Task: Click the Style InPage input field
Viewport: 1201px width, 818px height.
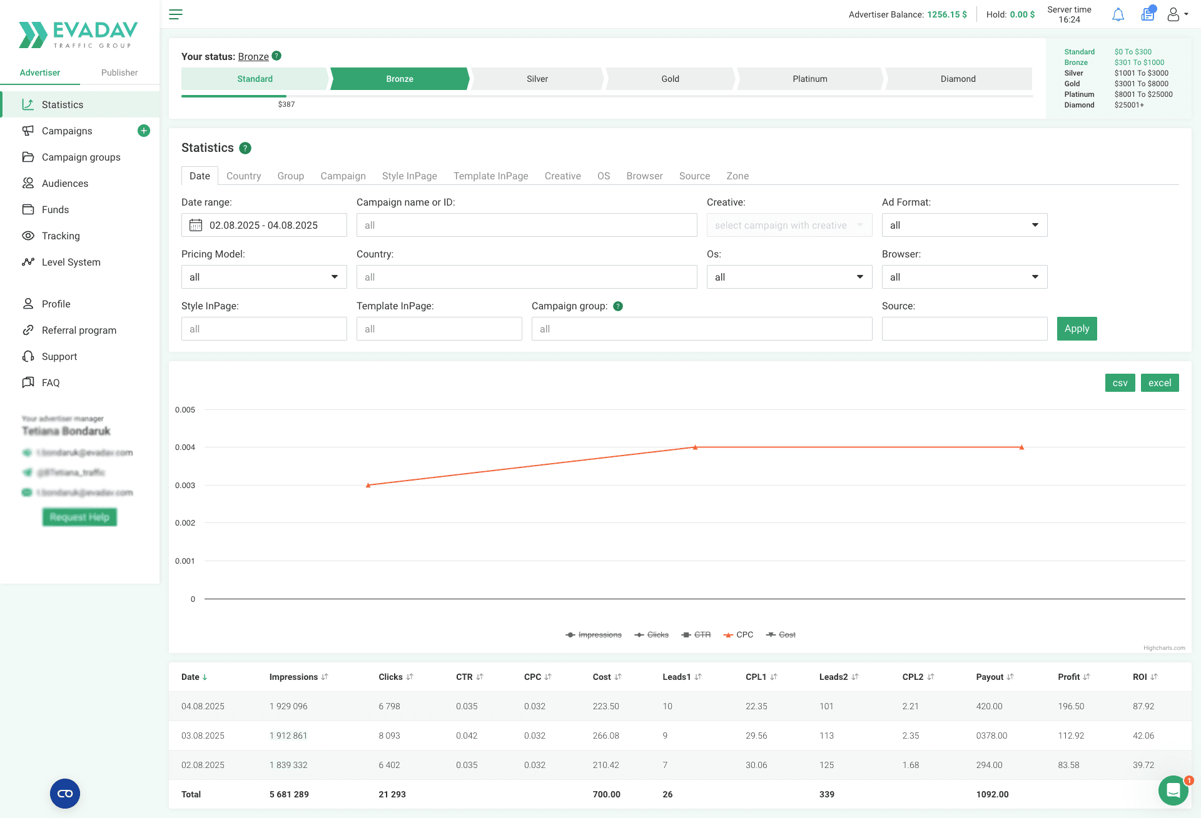Action: click(264, 329)
